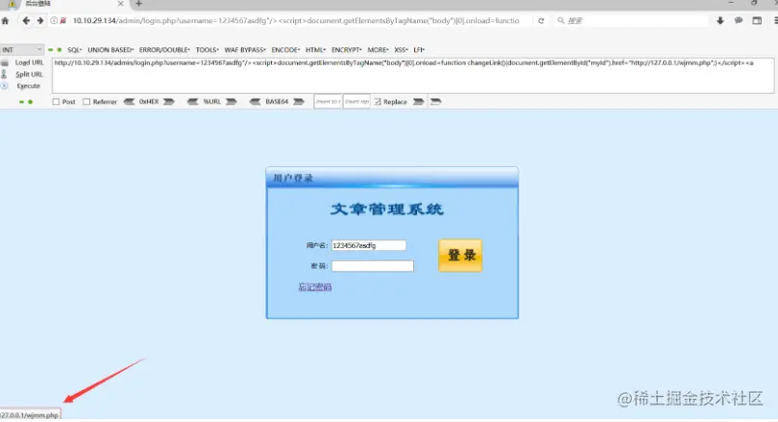Open the HTML menu
The image size is (778, 422).
[x=315, y=50]
